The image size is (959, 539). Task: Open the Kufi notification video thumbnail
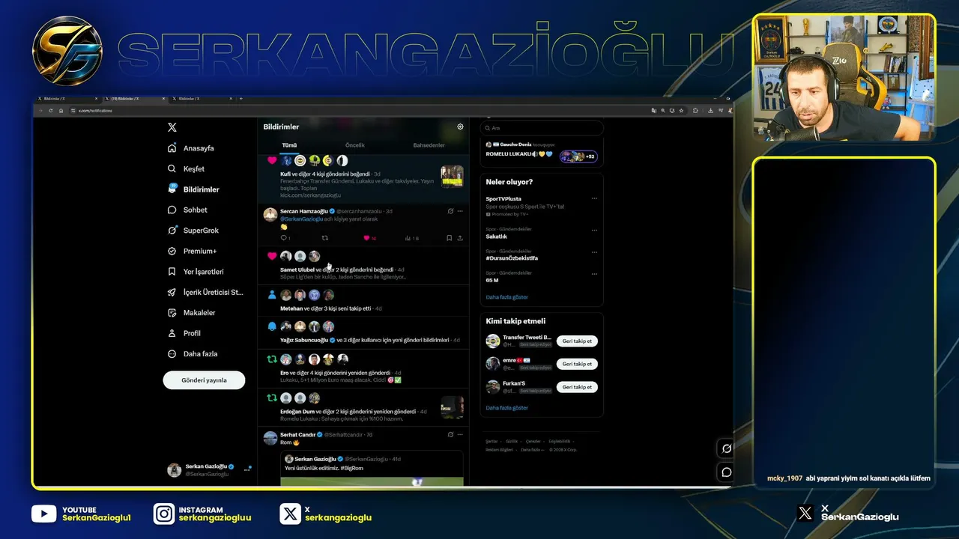pos(452,177)
